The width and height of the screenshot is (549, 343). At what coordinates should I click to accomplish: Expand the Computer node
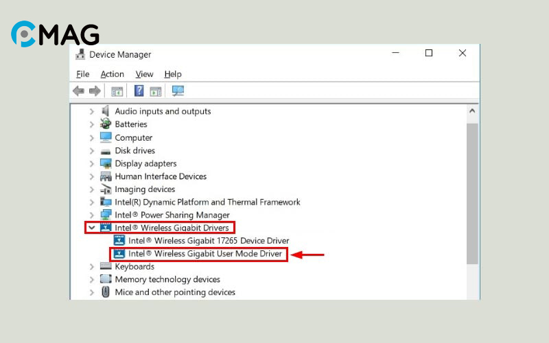[92, 138]
